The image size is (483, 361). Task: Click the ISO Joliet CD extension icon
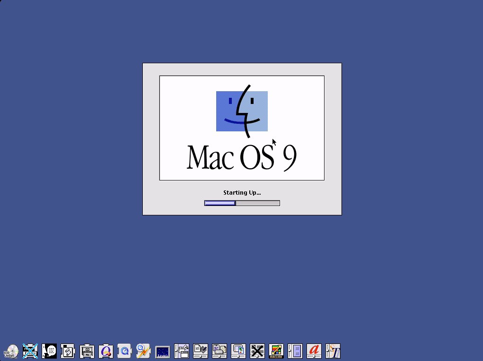coord(11,351)
